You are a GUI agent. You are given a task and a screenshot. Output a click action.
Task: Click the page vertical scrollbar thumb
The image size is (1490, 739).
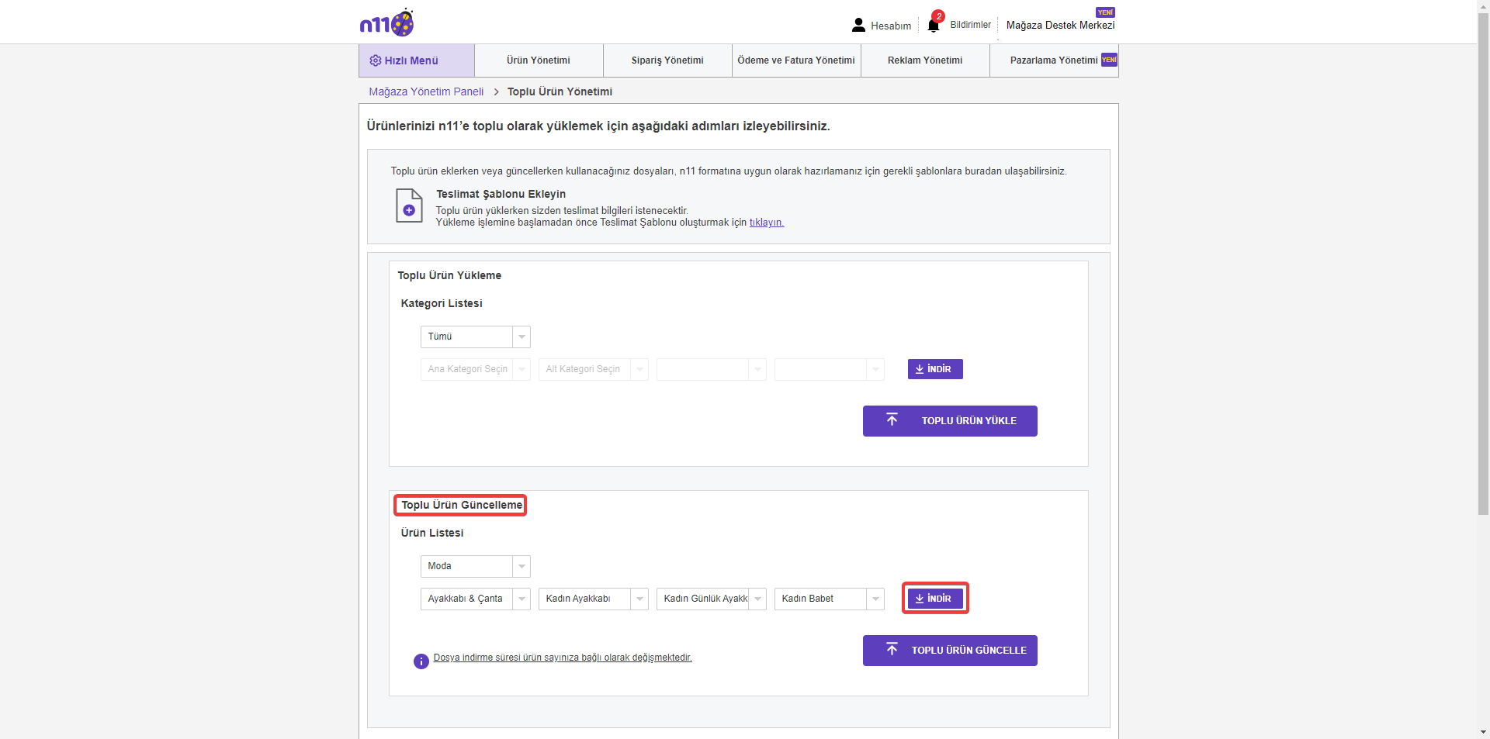click(x=1483, y=264)
